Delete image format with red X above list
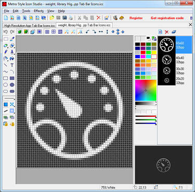 (x=167, y=32)
